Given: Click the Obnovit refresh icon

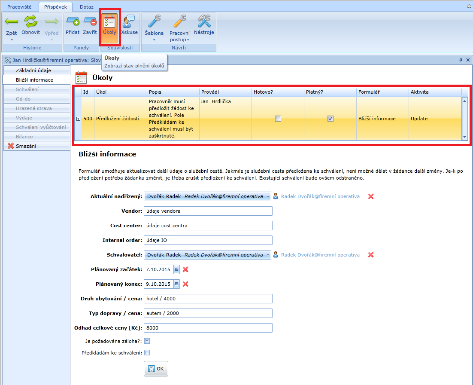Looking at the screenshot, I should click(30, 21).
